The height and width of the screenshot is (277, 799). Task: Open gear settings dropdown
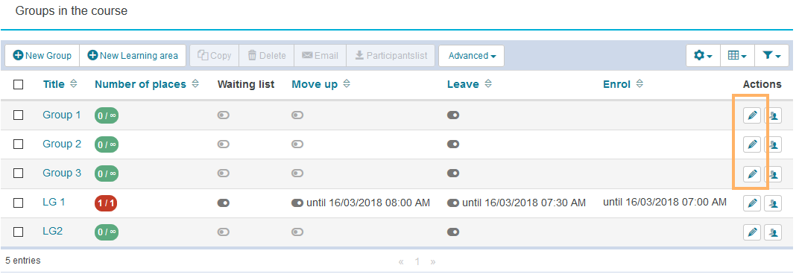point(703,56)
